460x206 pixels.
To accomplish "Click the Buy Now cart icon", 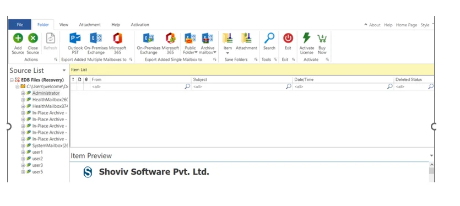I will click(x=322, y=39).
